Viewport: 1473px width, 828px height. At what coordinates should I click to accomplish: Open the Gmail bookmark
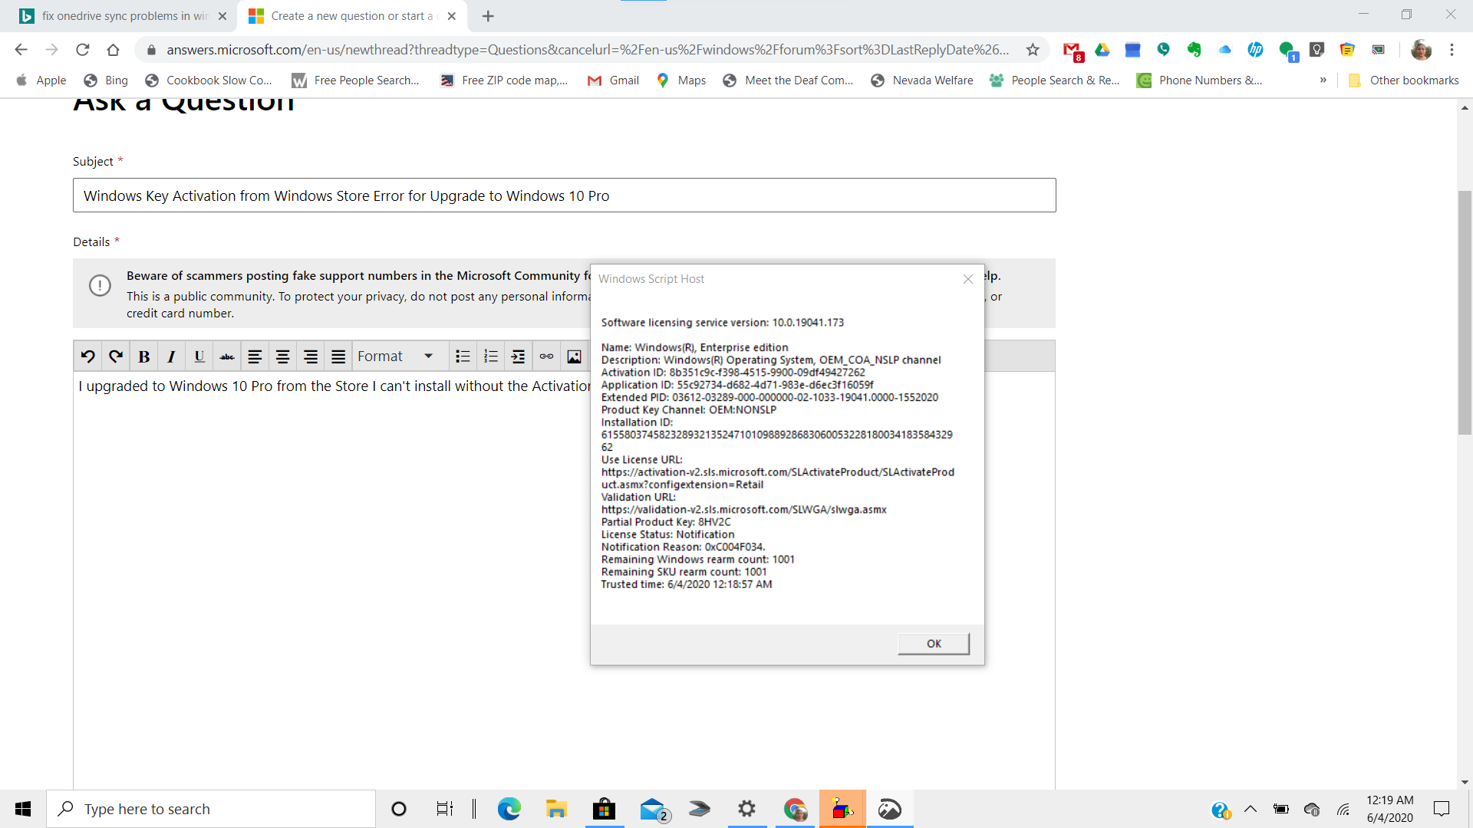tap(613, 80)
